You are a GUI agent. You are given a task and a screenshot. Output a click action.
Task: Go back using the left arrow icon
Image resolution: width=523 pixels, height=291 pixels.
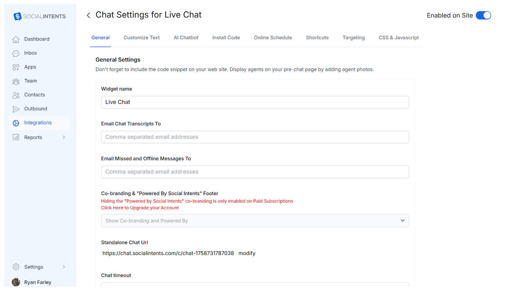coord(88,15)
